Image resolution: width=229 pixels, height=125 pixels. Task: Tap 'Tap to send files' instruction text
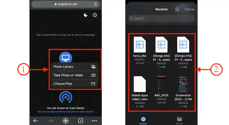[x=66, y=35]
